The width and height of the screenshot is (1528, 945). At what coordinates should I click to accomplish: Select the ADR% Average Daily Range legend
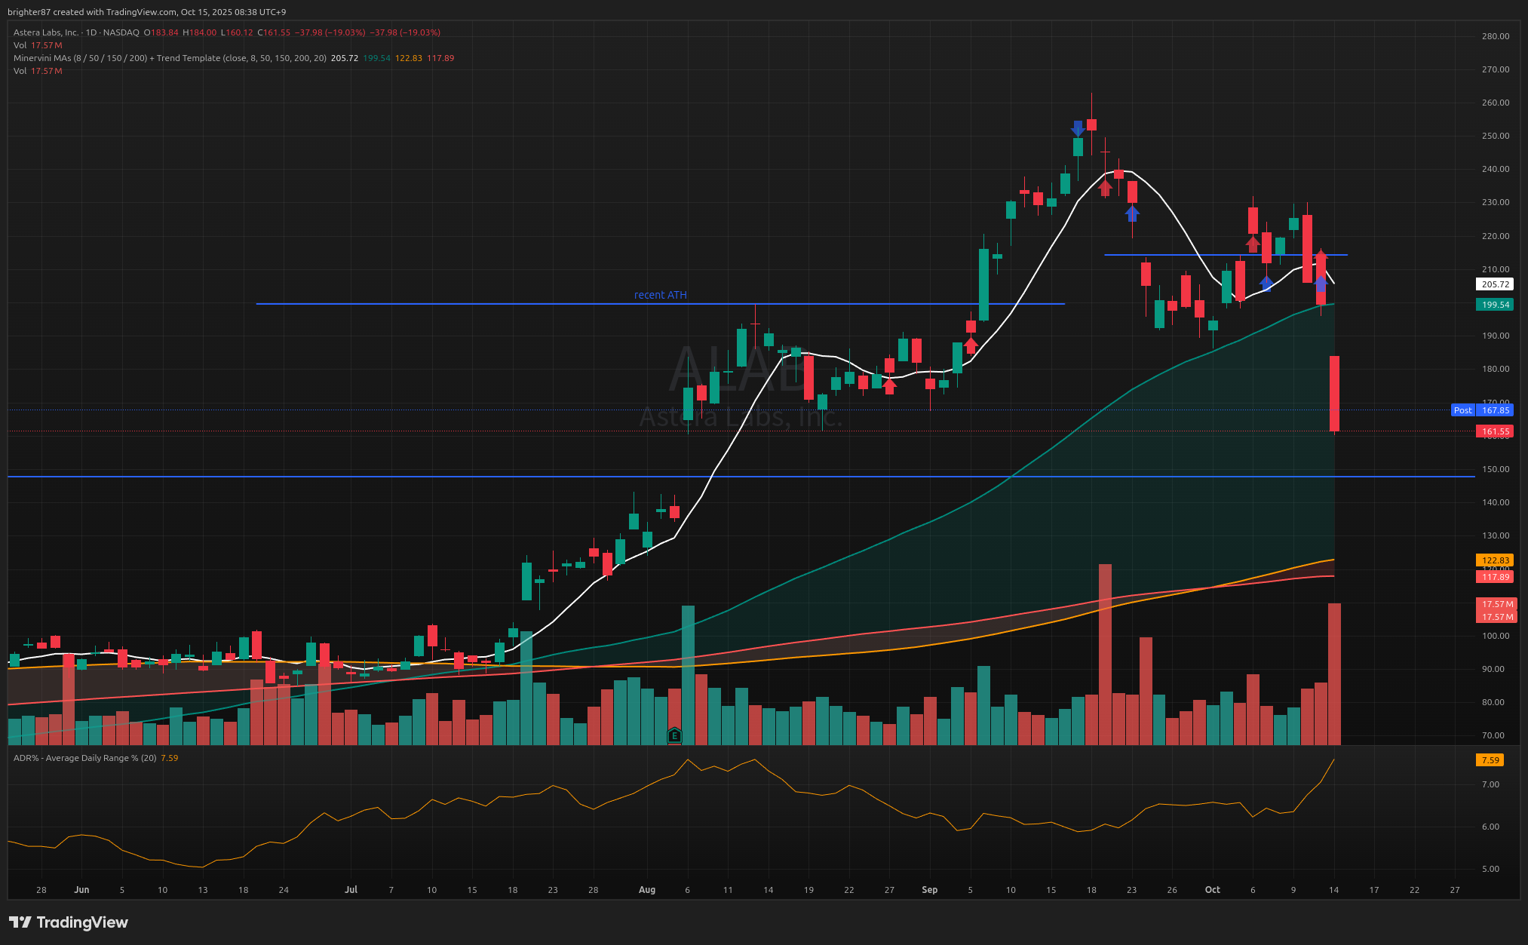[x=84, y=758]
